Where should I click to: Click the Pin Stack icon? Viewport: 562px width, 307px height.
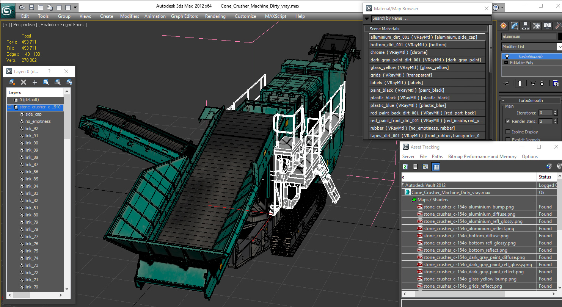pos(505,83)
